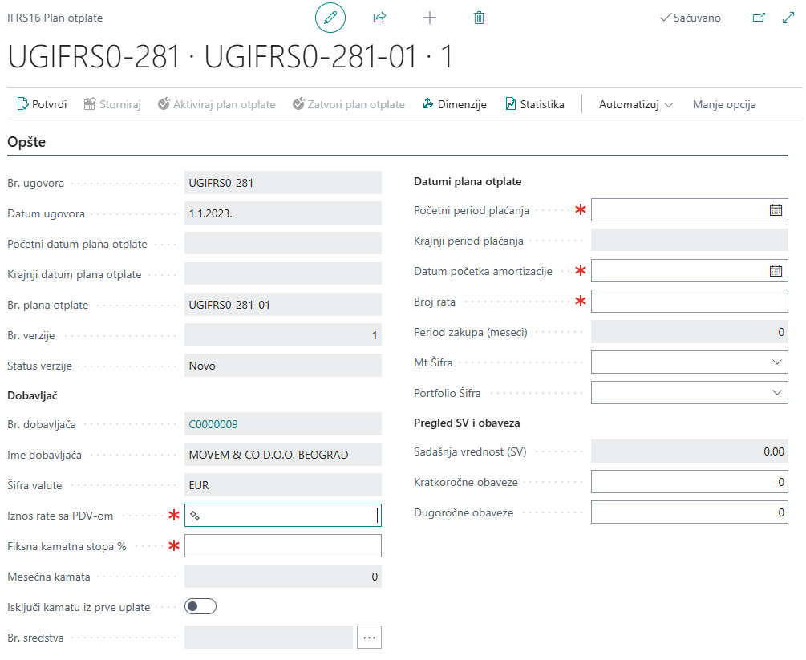The height and width of the screenshot is (660, 806).
Task: Click the expand page arrows icon
Action: pyautogui.click(x=788, y=18)
